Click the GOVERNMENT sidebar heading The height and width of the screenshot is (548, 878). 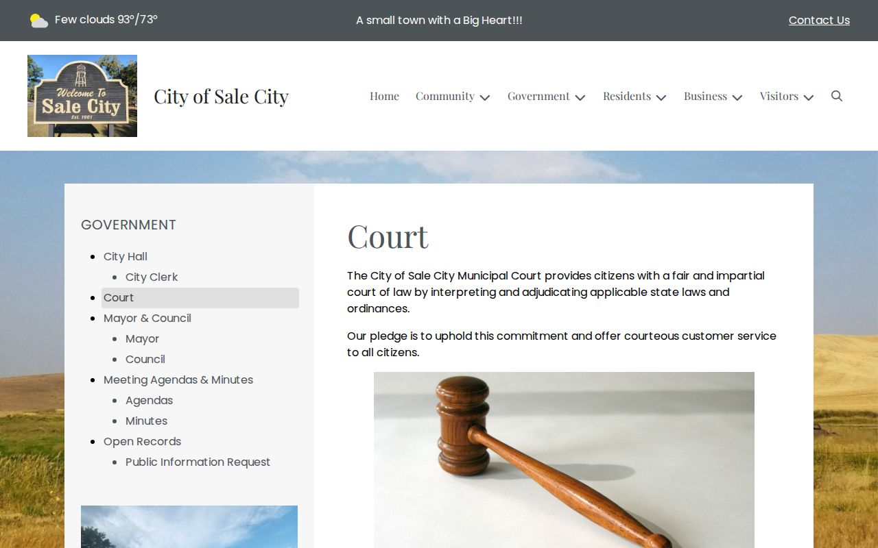128,225
